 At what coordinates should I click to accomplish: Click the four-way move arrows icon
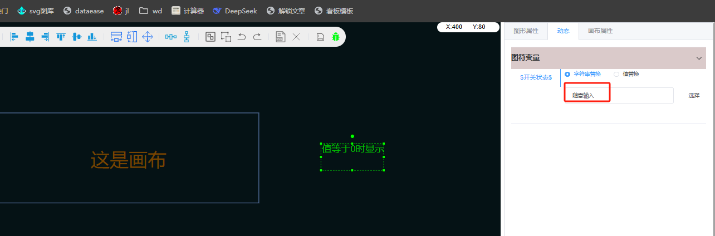[148, 37]
